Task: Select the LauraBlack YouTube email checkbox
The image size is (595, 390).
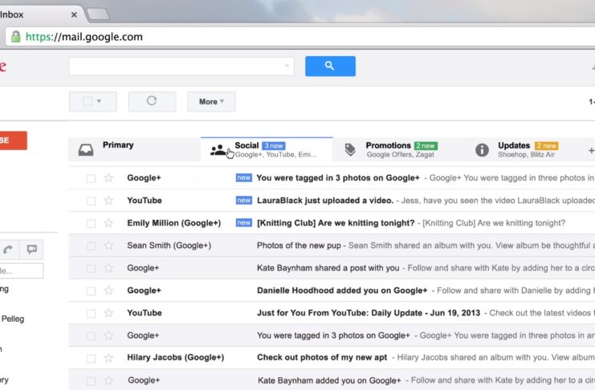Action: [x=91, y=201]
